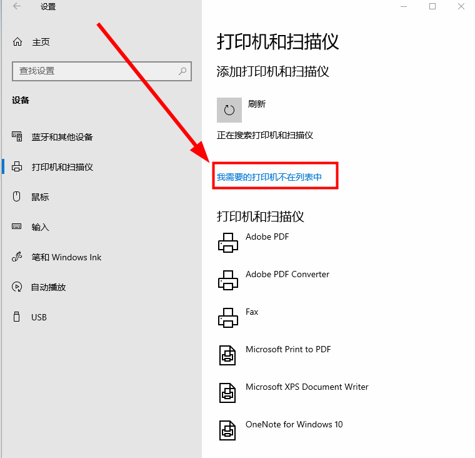Open 笔和 Windows Ink settings
This screenshot has height=458, width=475.
click(x=66, y=257)
